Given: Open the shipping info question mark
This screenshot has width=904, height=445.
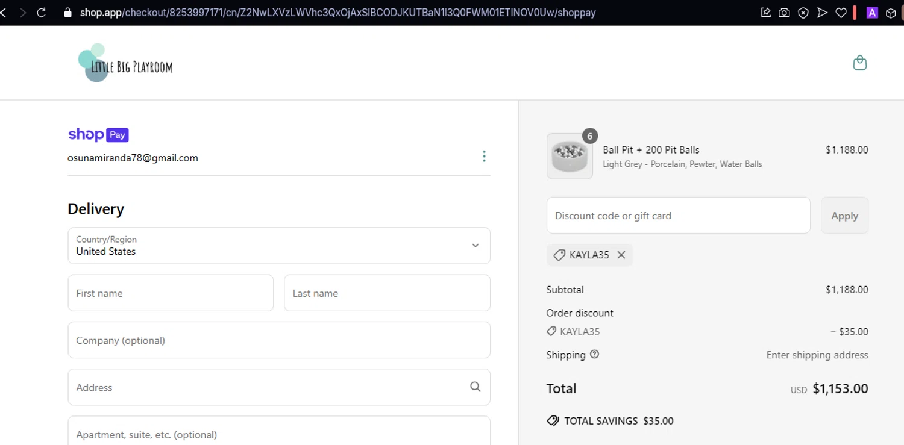Looking at the screenshot, I should tap(595, 354).
